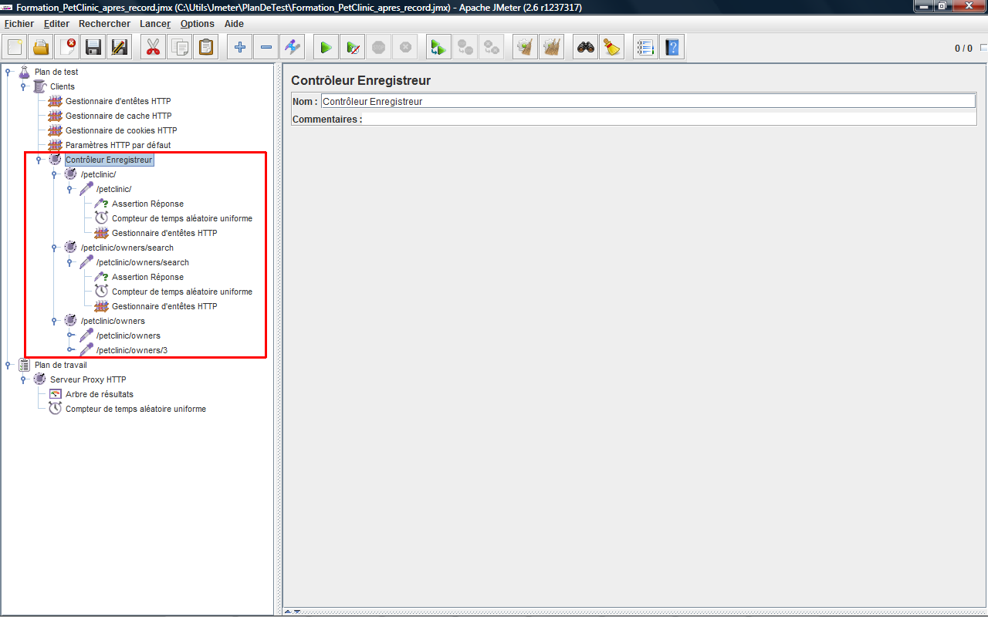Click the Paste clipboard icon
The height and width of the screenshot is (617, 988).
(206, 48)
